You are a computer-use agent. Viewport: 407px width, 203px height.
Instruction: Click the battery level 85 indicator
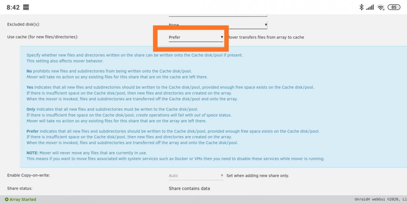pyautogui.click(x=394, y=7)
